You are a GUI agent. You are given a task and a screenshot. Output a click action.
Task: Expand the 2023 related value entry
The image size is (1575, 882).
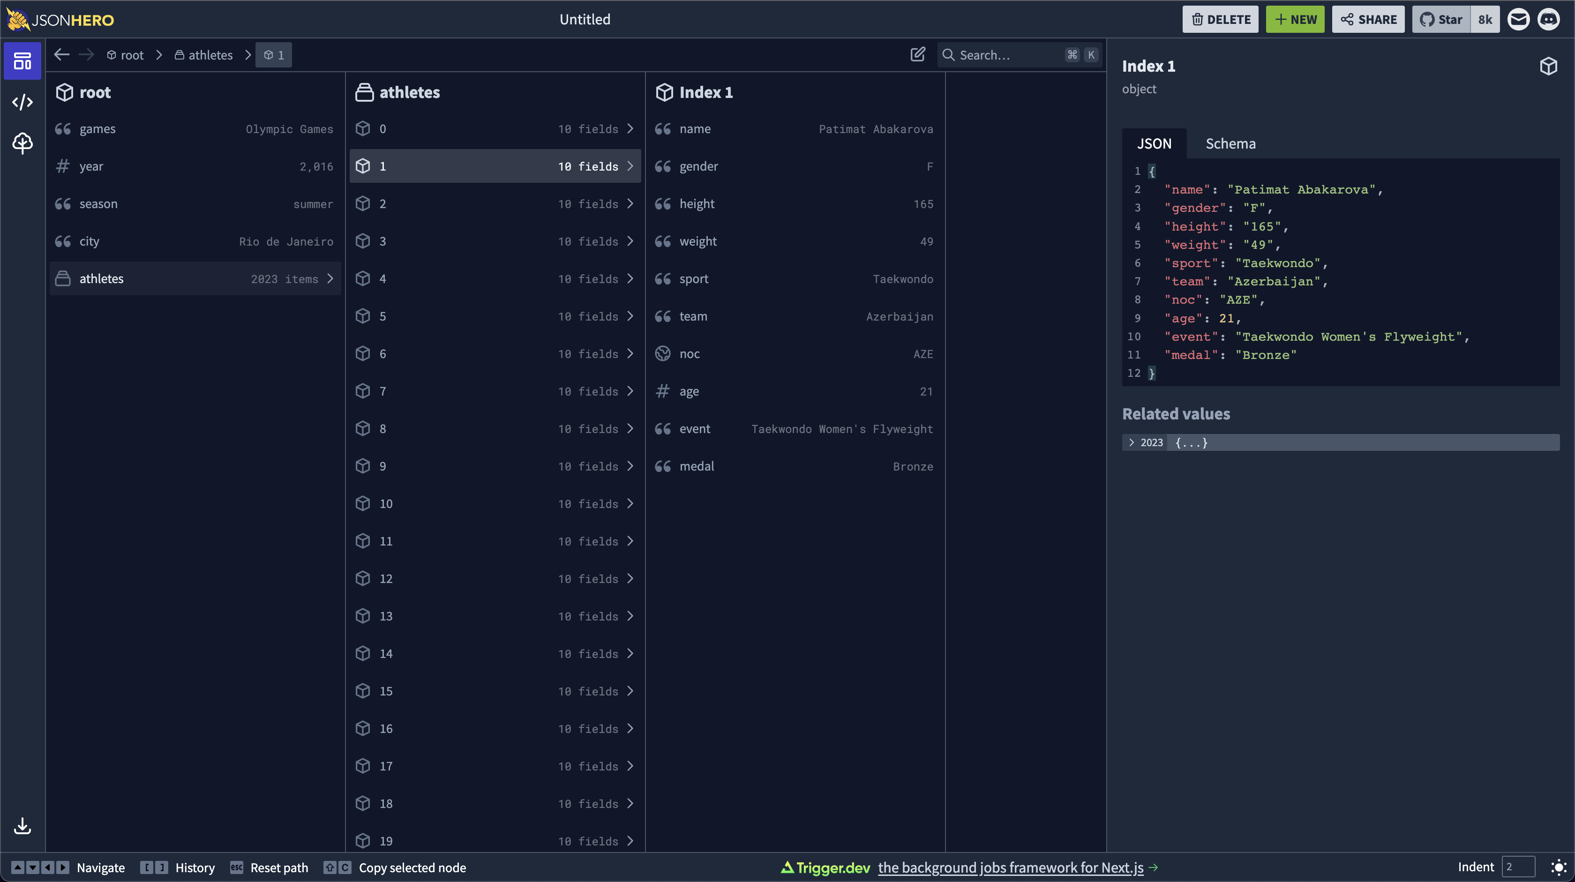[1132, 442]
